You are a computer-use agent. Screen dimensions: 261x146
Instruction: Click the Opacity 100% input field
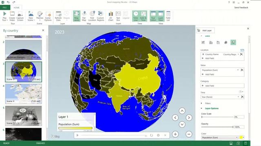point(239,127)
